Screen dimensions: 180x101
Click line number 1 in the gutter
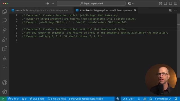coord(16,15)
